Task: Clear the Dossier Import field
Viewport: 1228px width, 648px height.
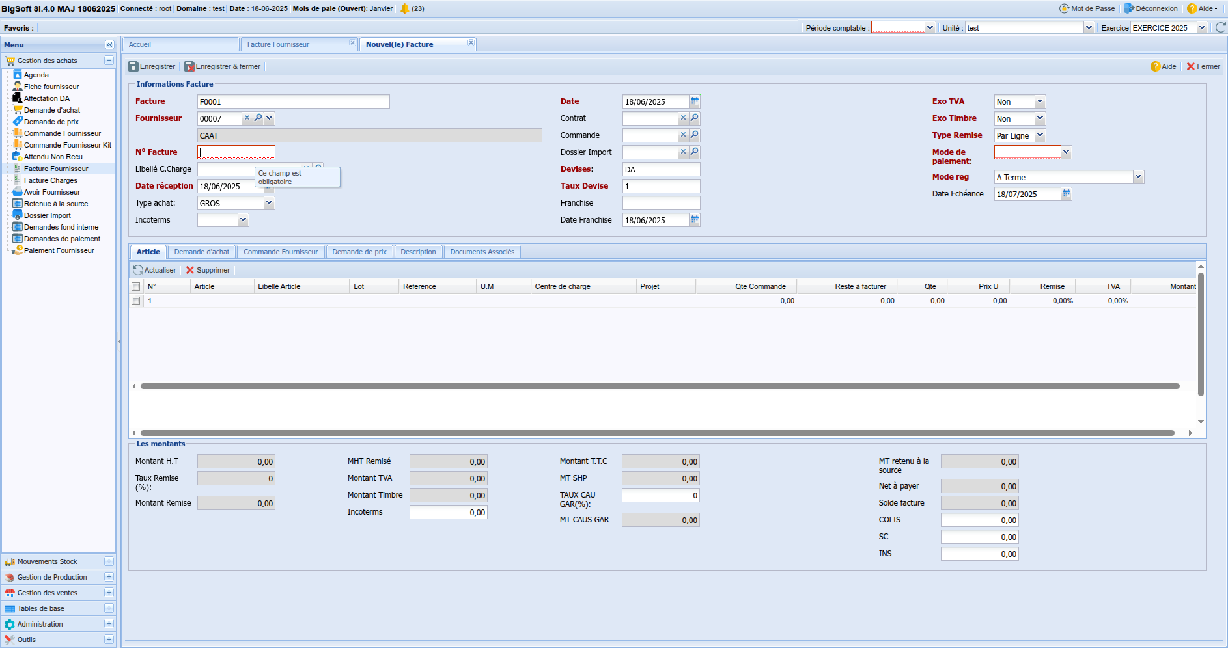Action: (x=683, y=152)
